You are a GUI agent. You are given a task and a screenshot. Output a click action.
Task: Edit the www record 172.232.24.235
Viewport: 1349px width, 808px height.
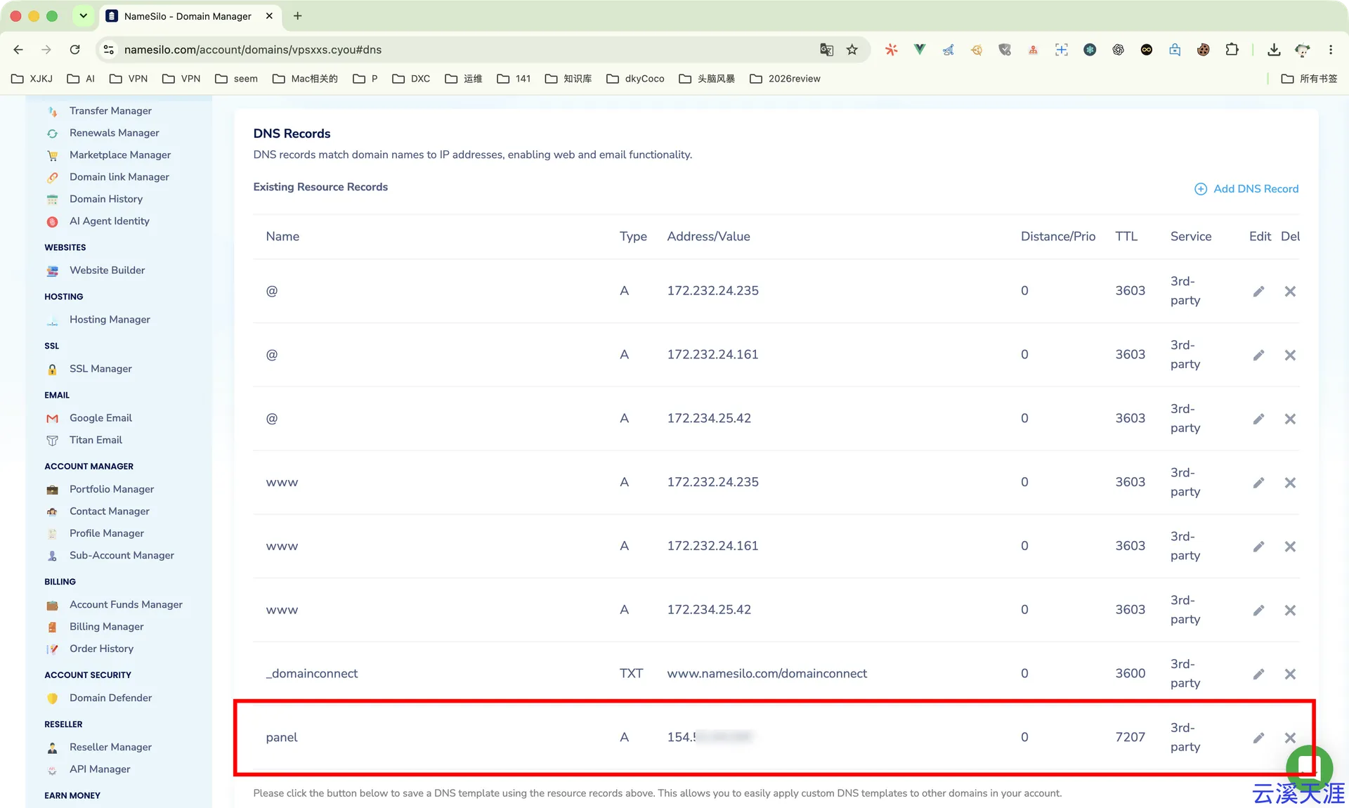(x=1258, y=483)
